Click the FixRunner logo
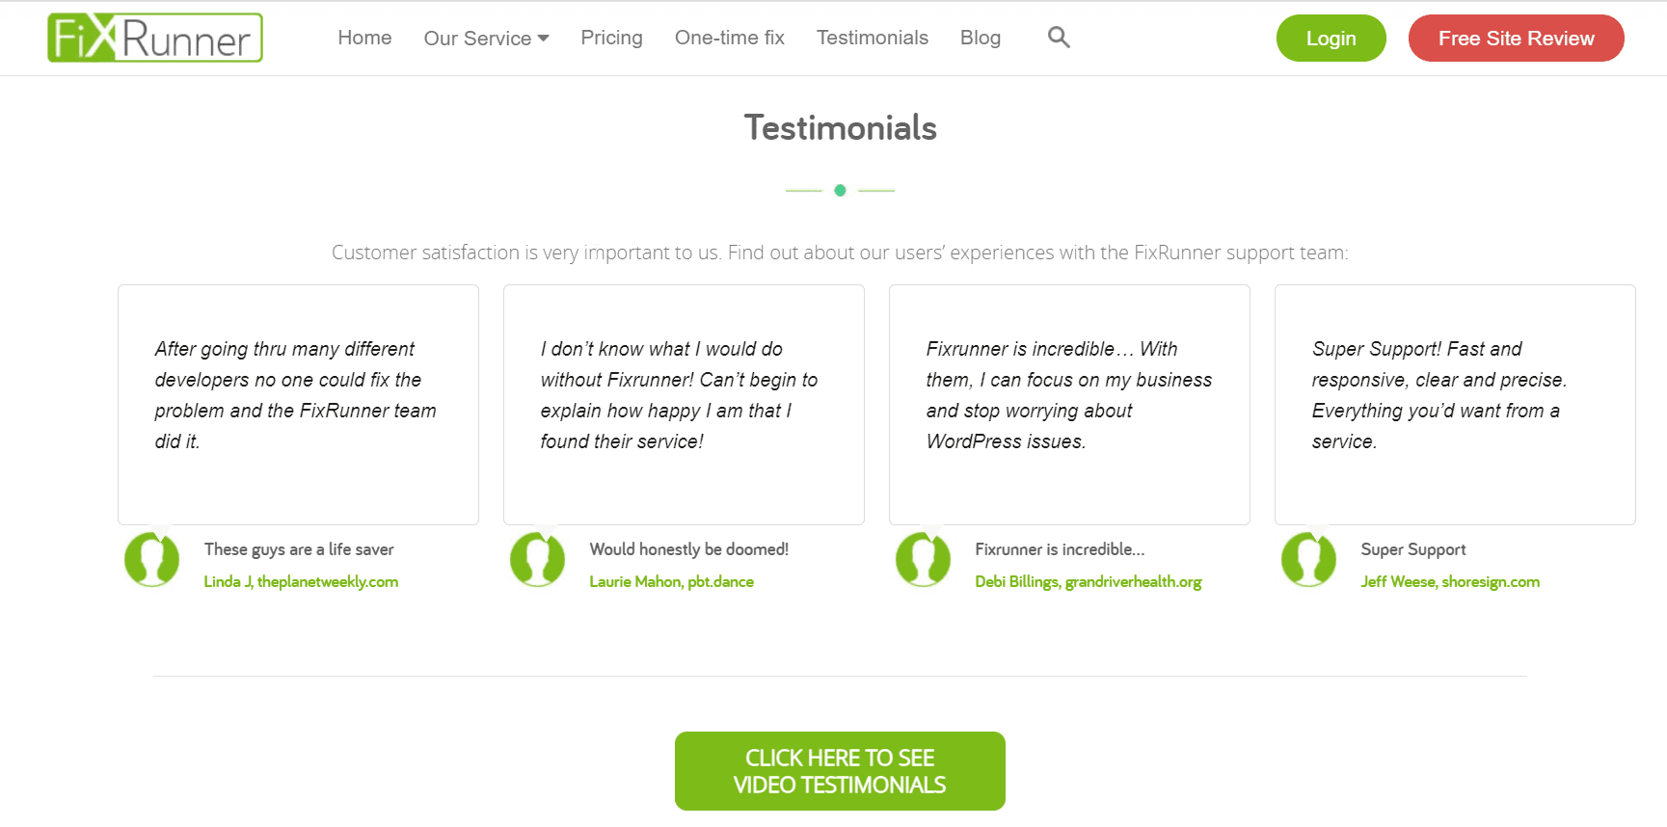Viewport: 1667px width, 827px height. coord(155,39)
